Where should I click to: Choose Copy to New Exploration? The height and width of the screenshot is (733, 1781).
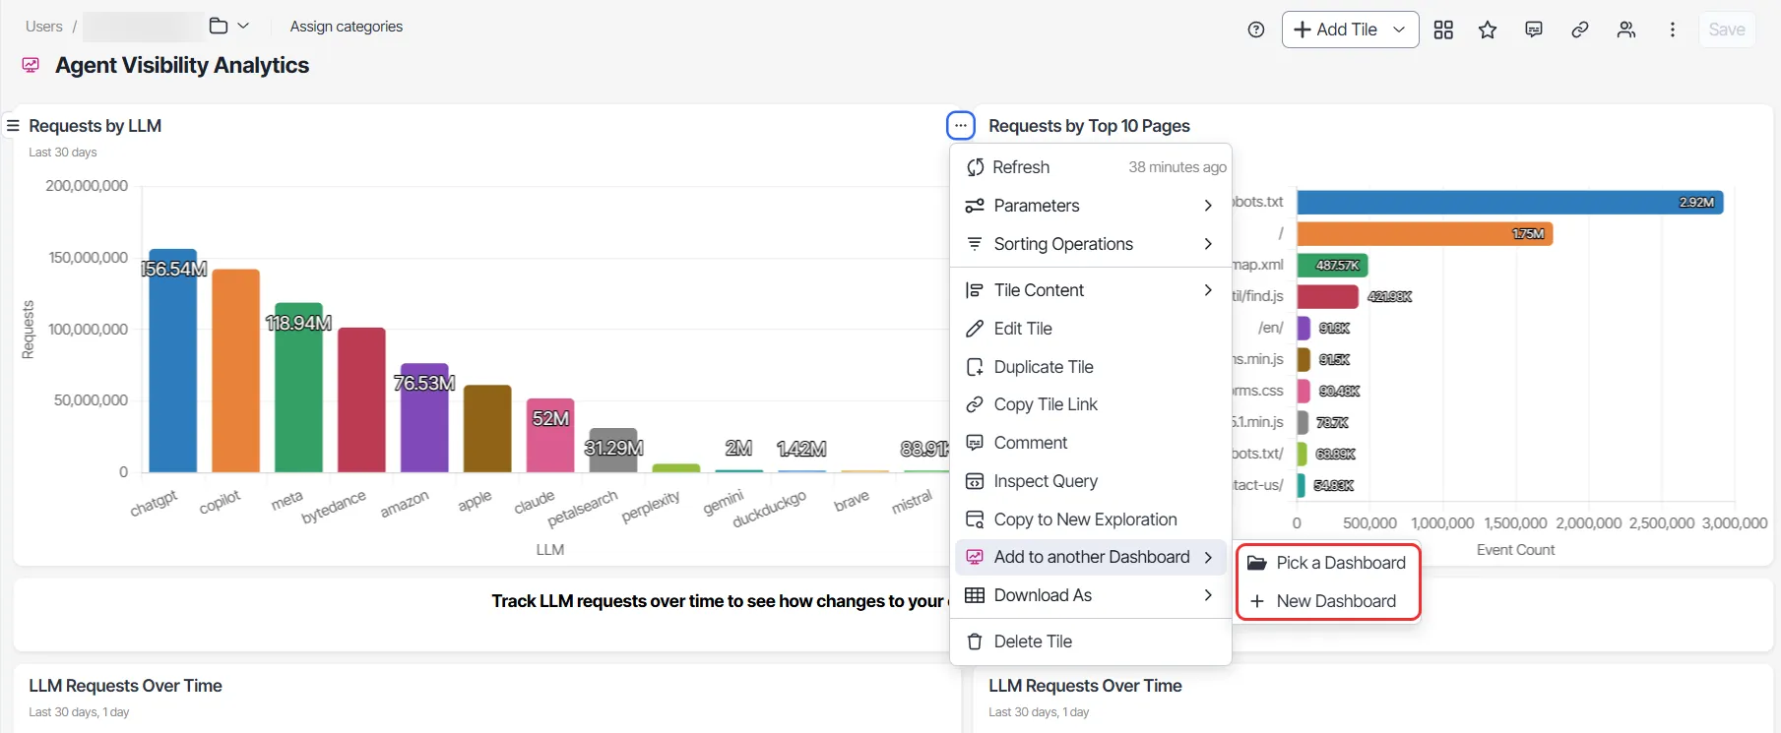coord(1091,519)
